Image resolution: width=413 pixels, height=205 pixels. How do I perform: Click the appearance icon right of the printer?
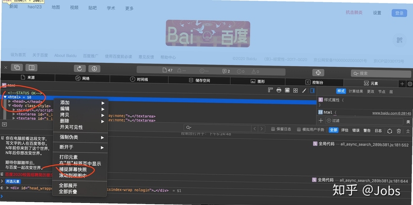click(288, 90)
